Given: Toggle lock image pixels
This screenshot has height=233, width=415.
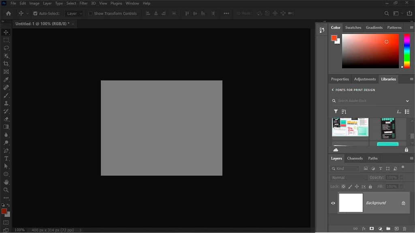Looking at the screenshot, I should coord(350,186).
